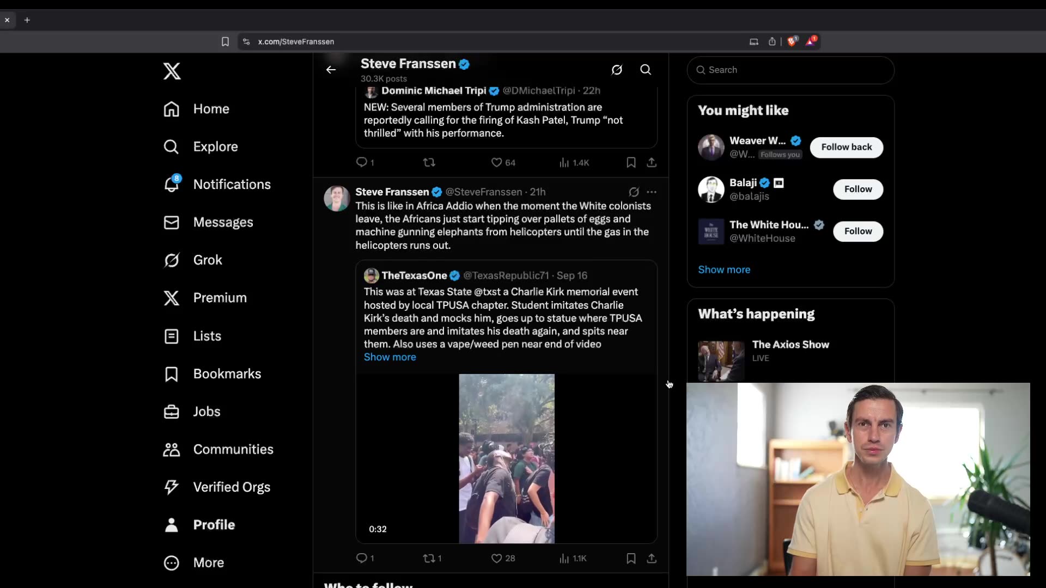Click the X logo in the sidebar
Viewport: 1046px width, 588px height.
tap(172, 71)
